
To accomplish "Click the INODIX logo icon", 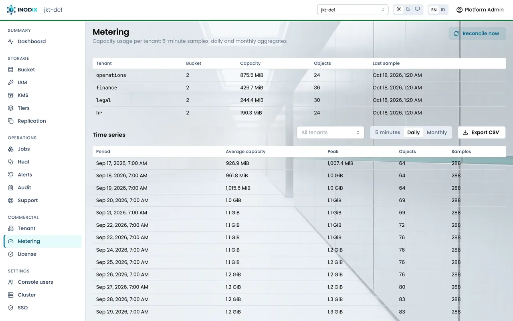I will (x=11, y=10).
